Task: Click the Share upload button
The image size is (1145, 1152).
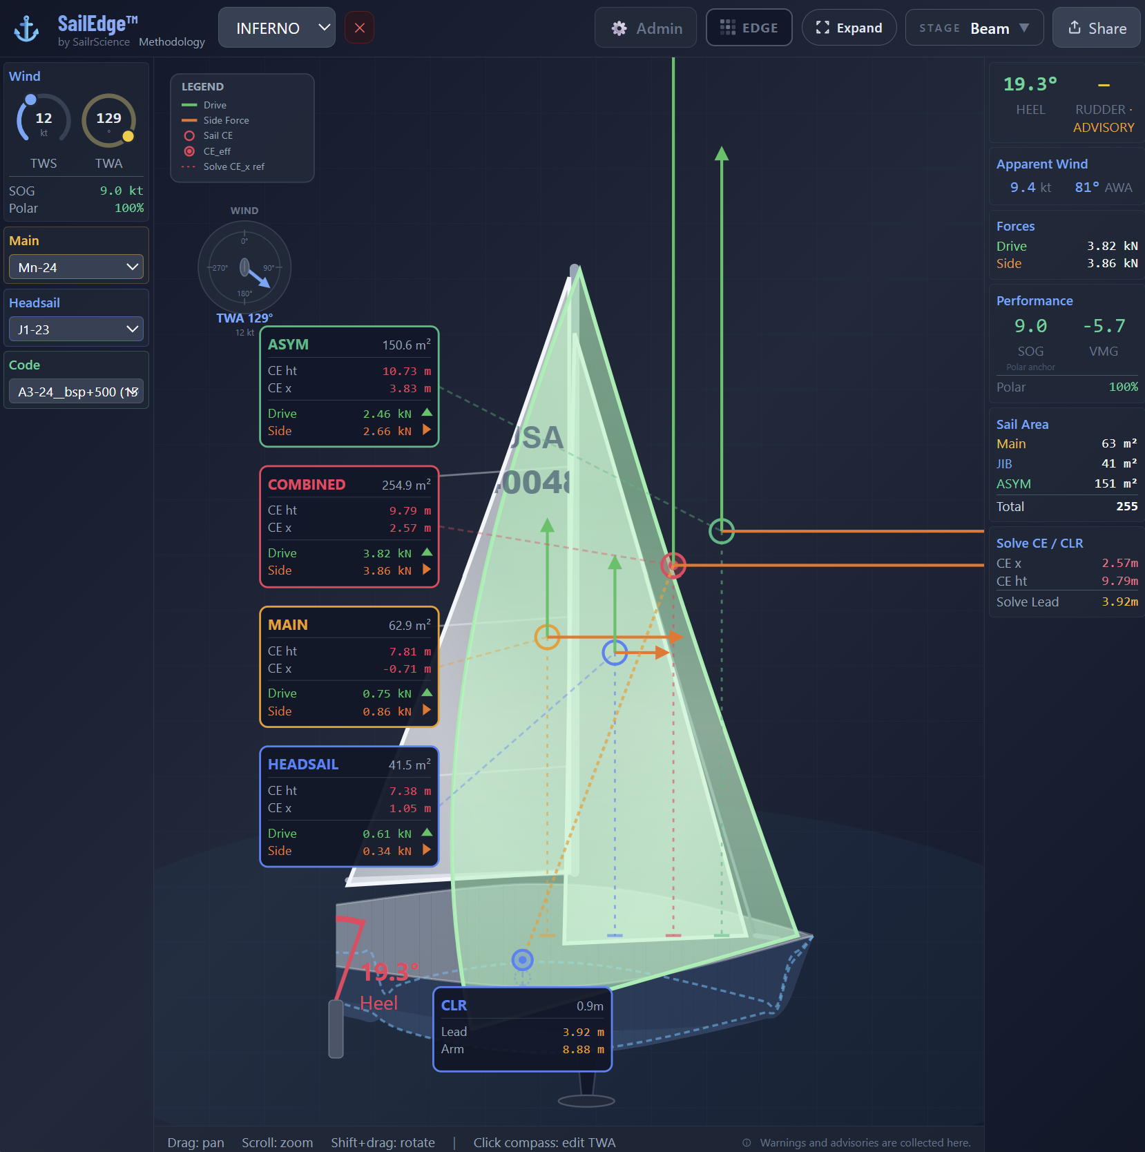Action: pyautogui.click(x=1096, y=28)
